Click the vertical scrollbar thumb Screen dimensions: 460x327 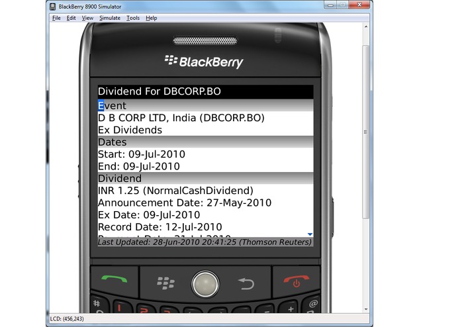366,132
